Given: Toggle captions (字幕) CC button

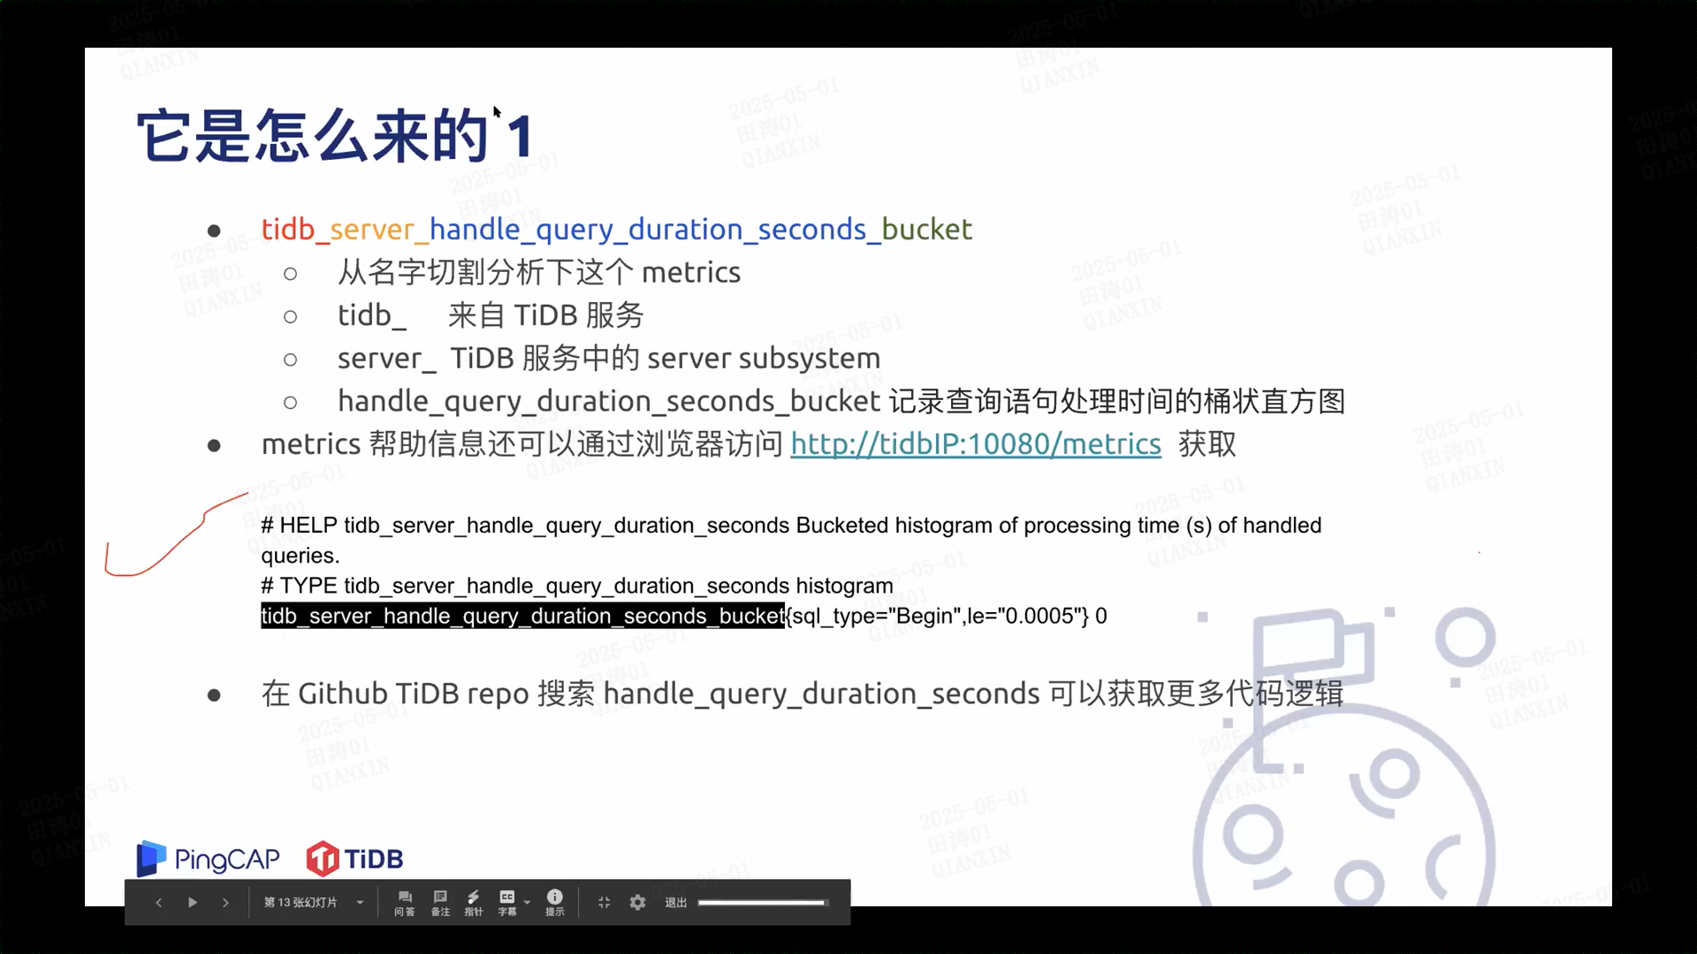Looking at the screenshot, I should 507,903.
